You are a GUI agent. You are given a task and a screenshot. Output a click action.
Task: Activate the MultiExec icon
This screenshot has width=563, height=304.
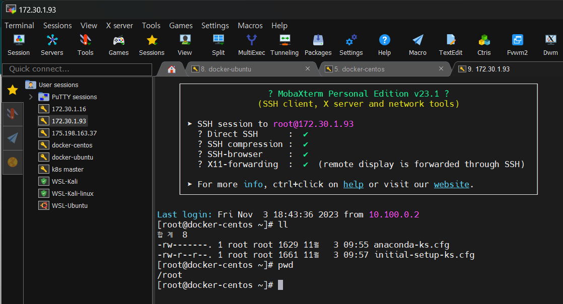click(252, 45)
